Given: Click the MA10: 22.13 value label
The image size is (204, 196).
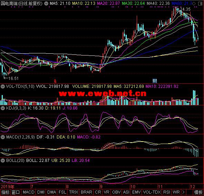Looking at the screenshot, I should coord(84,3).
